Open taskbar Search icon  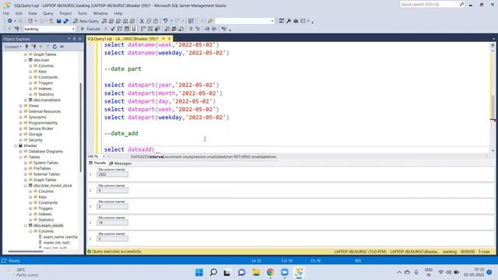click(213, 272)
